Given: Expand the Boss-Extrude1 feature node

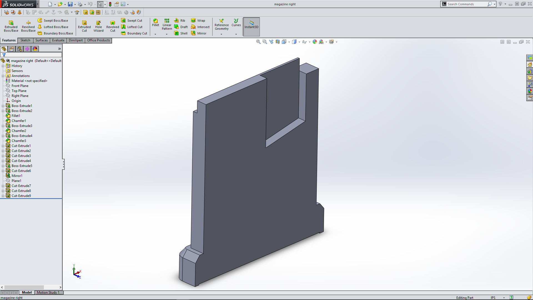Looking at the screenshot, I should click(x=3, y=106).
